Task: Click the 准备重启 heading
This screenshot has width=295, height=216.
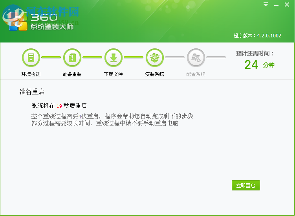Action: click(x=32, y=92)
